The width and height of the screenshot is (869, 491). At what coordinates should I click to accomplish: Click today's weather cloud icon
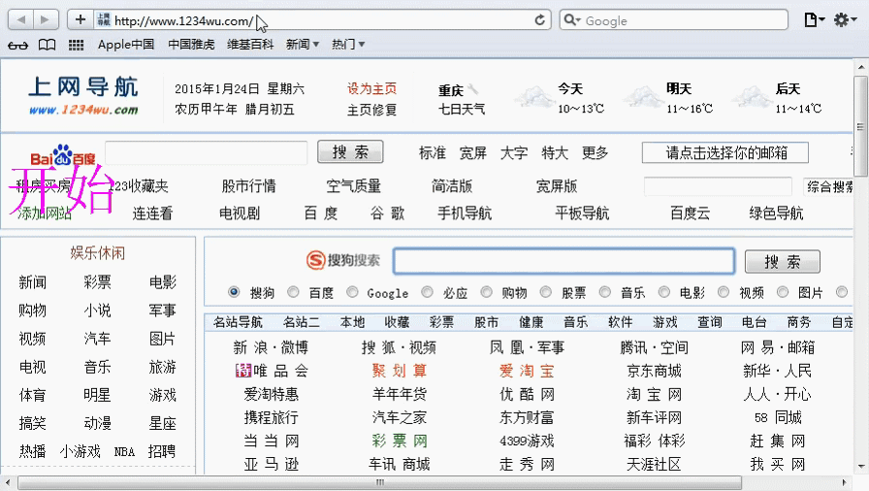533,98
